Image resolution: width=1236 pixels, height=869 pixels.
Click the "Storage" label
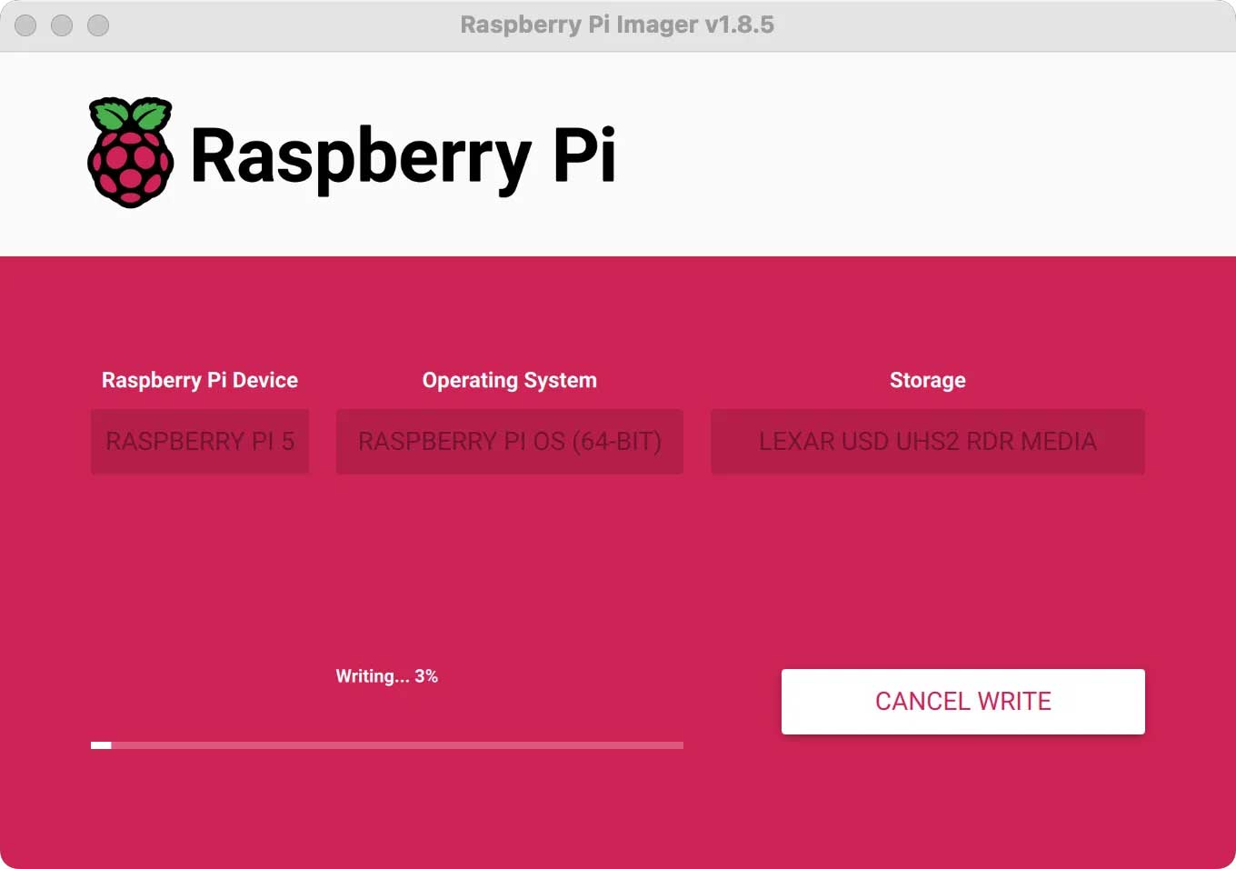928,380
